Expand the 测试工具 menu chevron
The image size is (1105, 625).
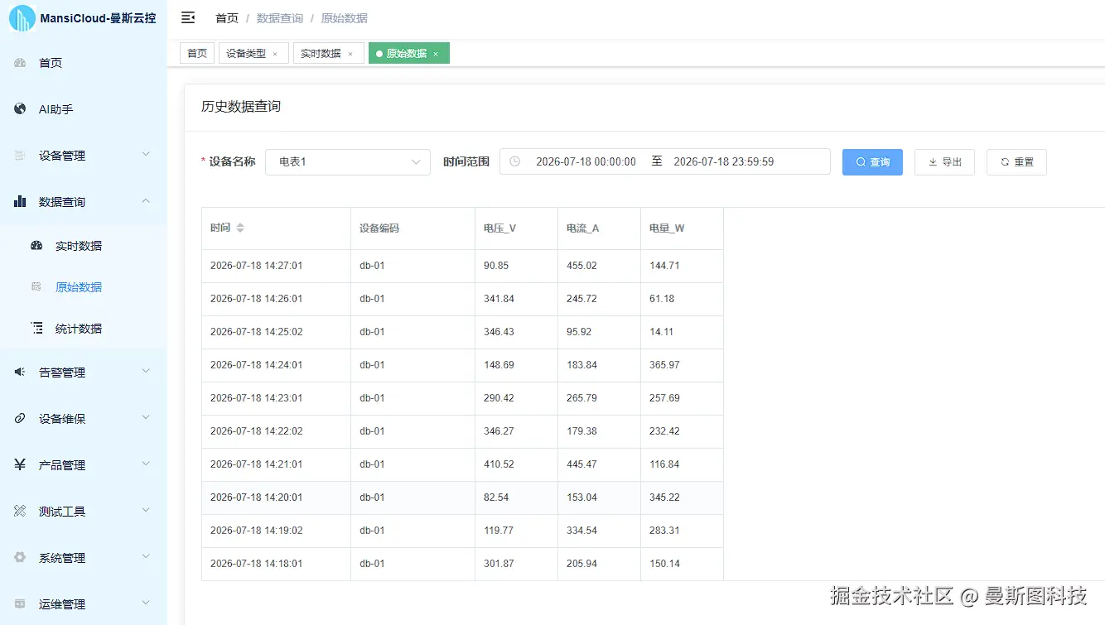click(147, 511)
